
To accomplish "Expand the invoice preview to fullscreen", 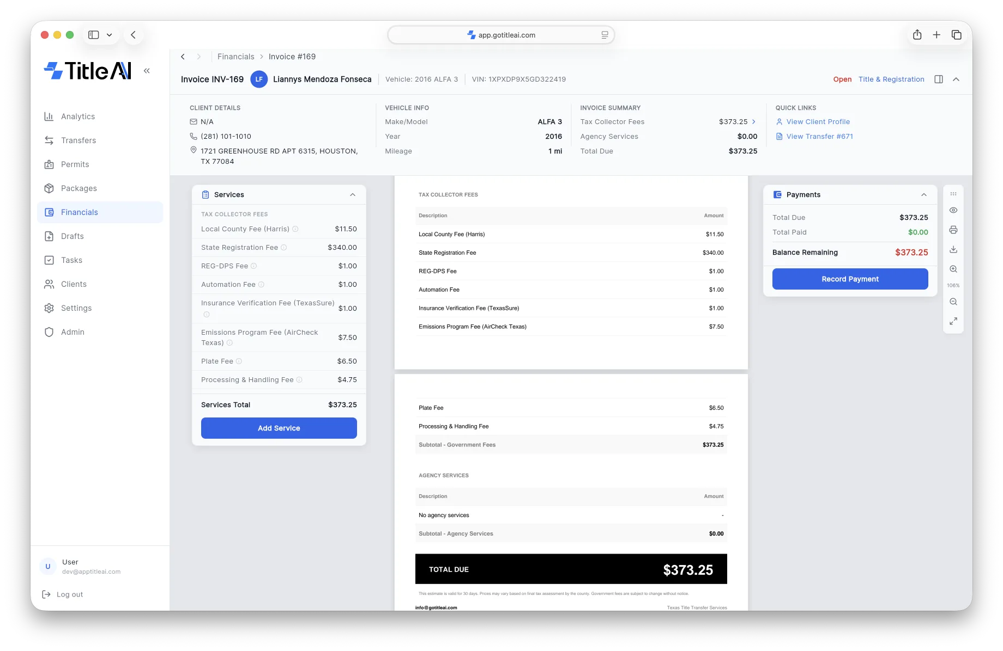I will coord(953,321).
